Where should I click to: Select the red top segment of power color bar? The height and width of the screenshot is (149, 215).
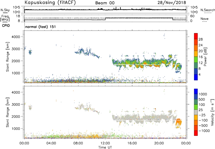tap(196, 36)
